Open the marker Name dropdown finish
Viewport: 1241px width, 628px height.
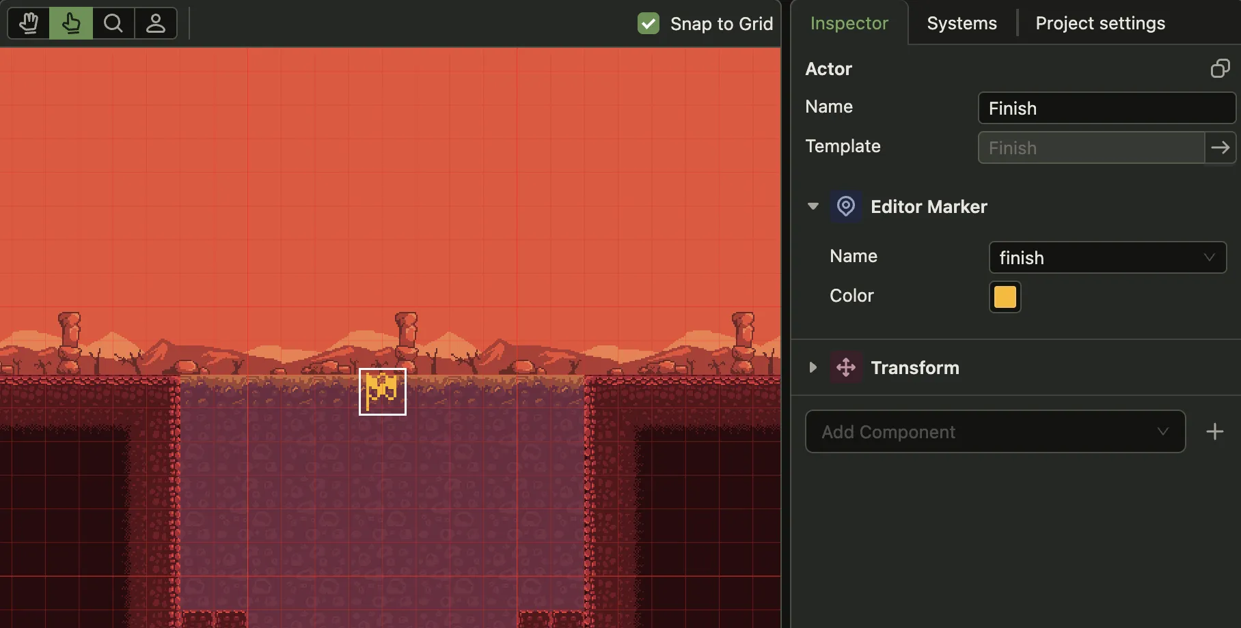coord(1107,257)
